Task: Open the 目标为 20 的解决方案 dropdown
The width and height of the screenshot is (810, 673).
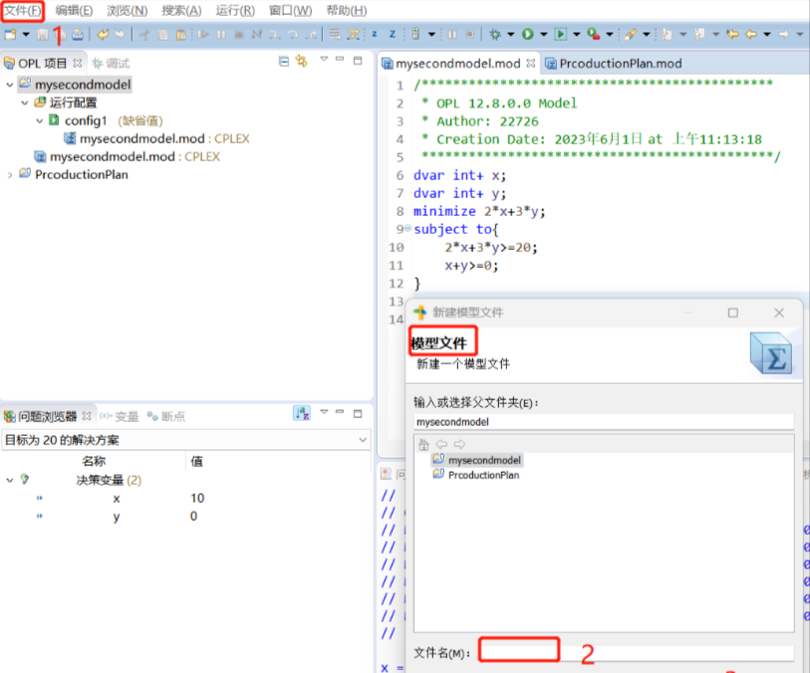Action: click(186, 440)
